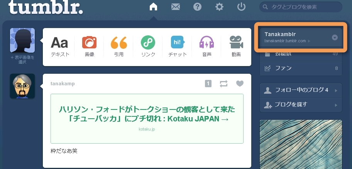This screenshot has height=169, width=352.
Task: Create a new チャット chat post
Action: click(177, 47)
